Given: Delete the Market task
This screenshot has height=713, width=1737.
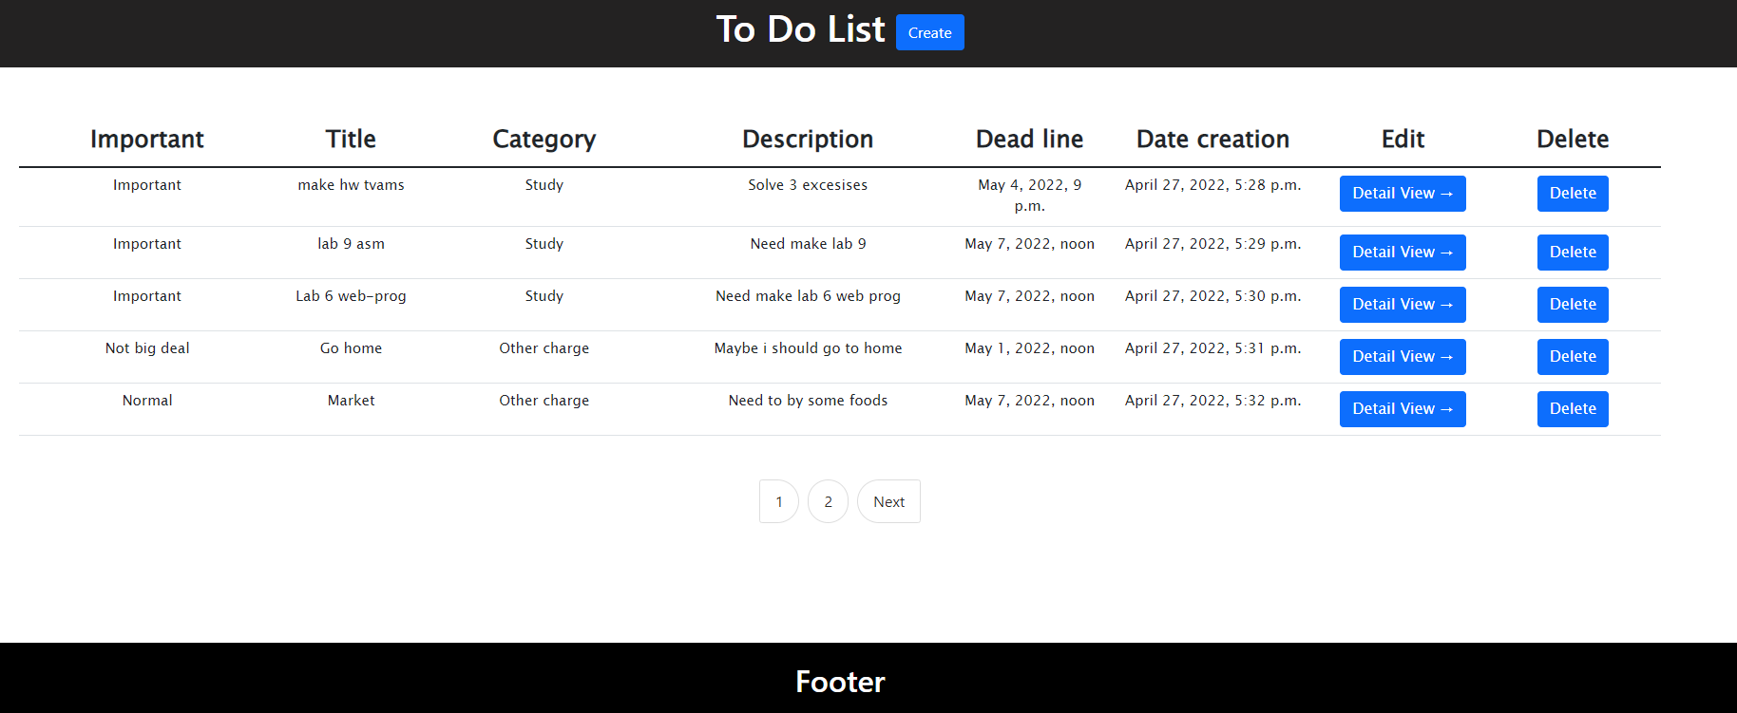Looking at the screenshot, I should click(x=1573, y=409).
